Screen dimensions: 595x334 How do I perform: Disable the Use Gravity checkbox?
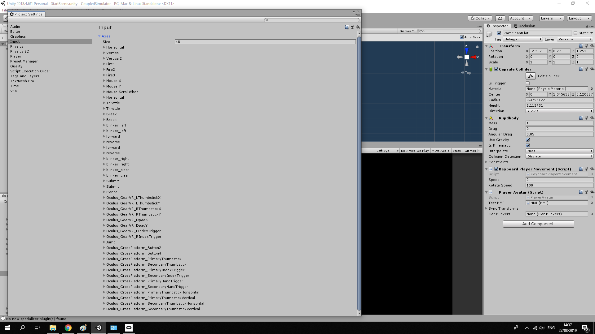pyautogui.click(x=528, y=140)
